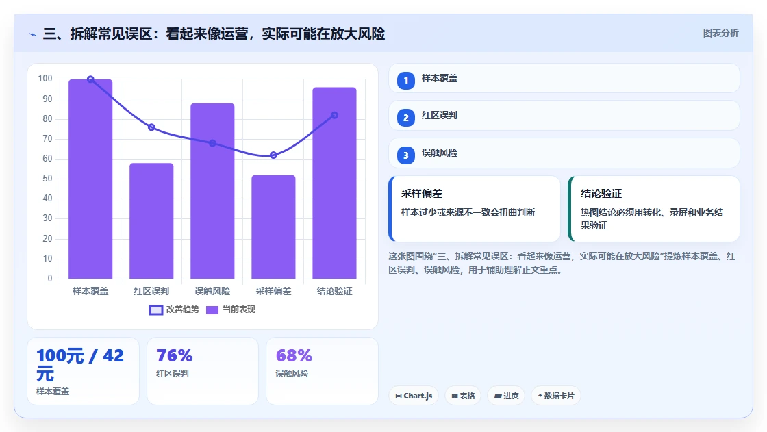Click the trend line point above 误触风险

(212, 143)
